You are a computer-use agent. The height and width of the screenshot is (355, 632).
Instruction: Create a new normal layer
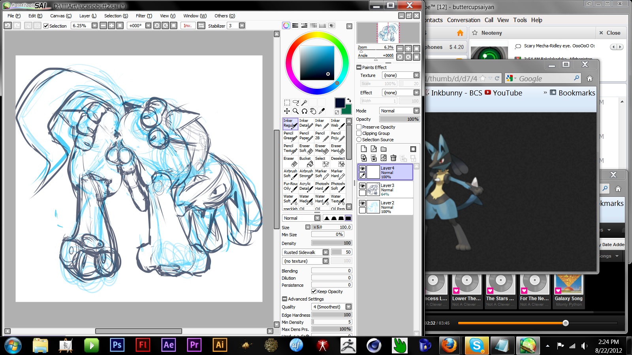point(364,149)
